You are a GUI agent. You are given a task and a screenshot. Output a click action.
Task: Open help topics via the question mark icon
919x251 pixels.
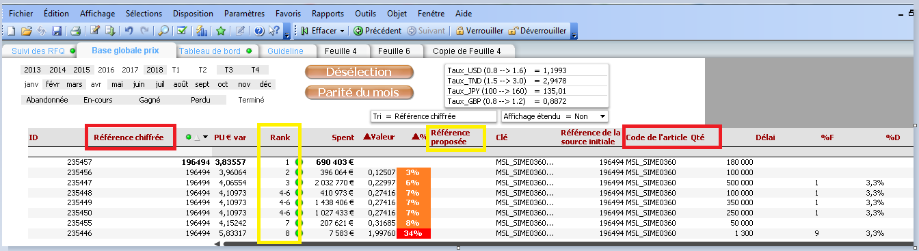259,31
